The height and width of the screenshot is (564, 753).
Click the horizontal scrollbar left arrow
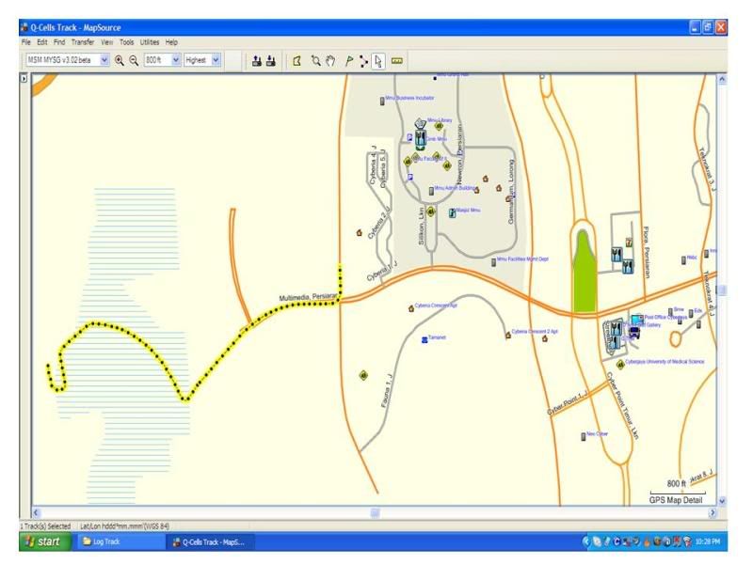[37, 512]
